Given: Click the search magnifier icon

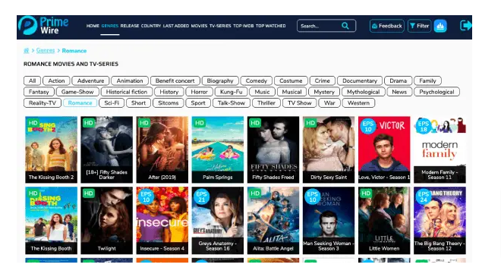Looking at the screenshot, I should tap(345, 26).
